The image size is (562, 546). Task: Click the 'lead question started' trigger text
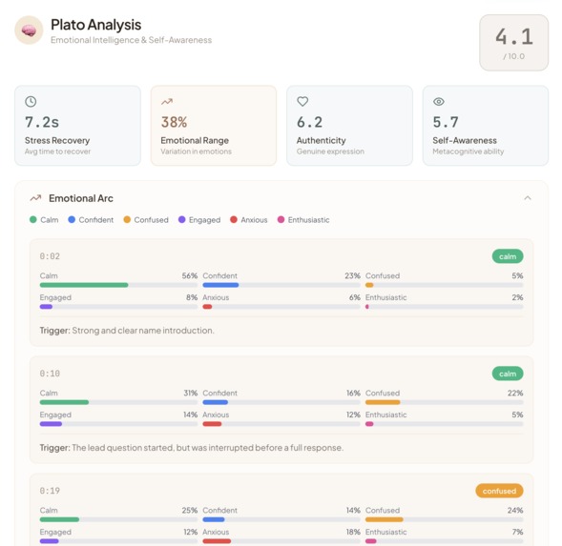point(207,448)
